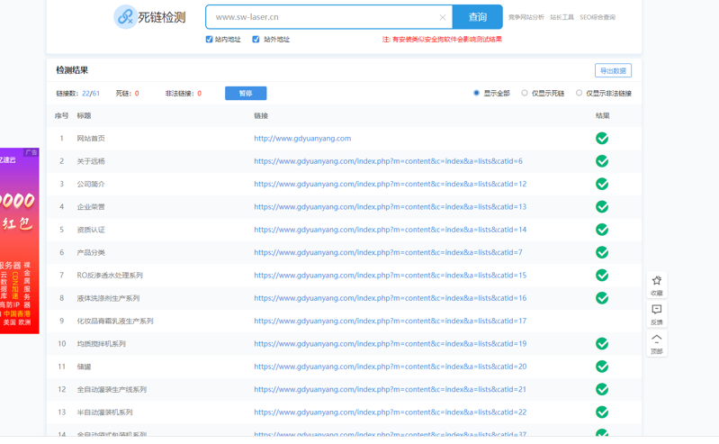719x444 pixels.
Task: Click the 收藏 star icon
Action: 656,281
